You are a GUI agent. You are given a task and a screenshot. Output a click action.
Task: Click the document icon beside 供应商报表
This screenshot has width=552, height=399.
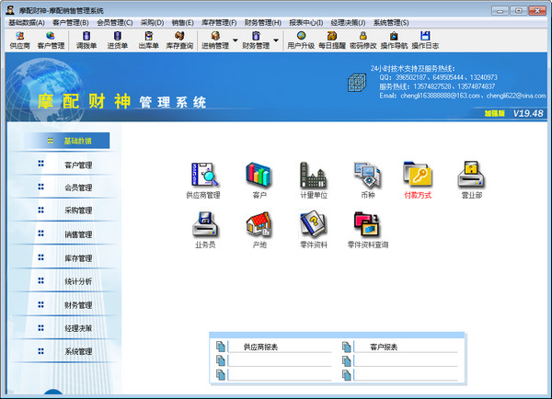click(221, 347)
